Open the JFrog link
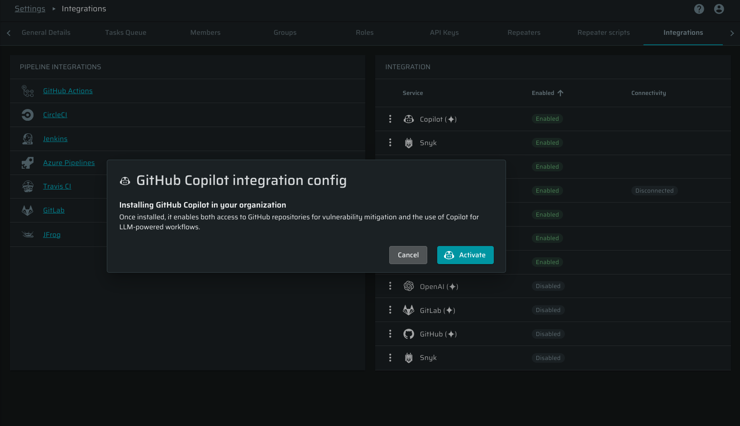Image resolution: width=740 pixels, height=426 pixels. pyautogui.click(x=52, y=235)
